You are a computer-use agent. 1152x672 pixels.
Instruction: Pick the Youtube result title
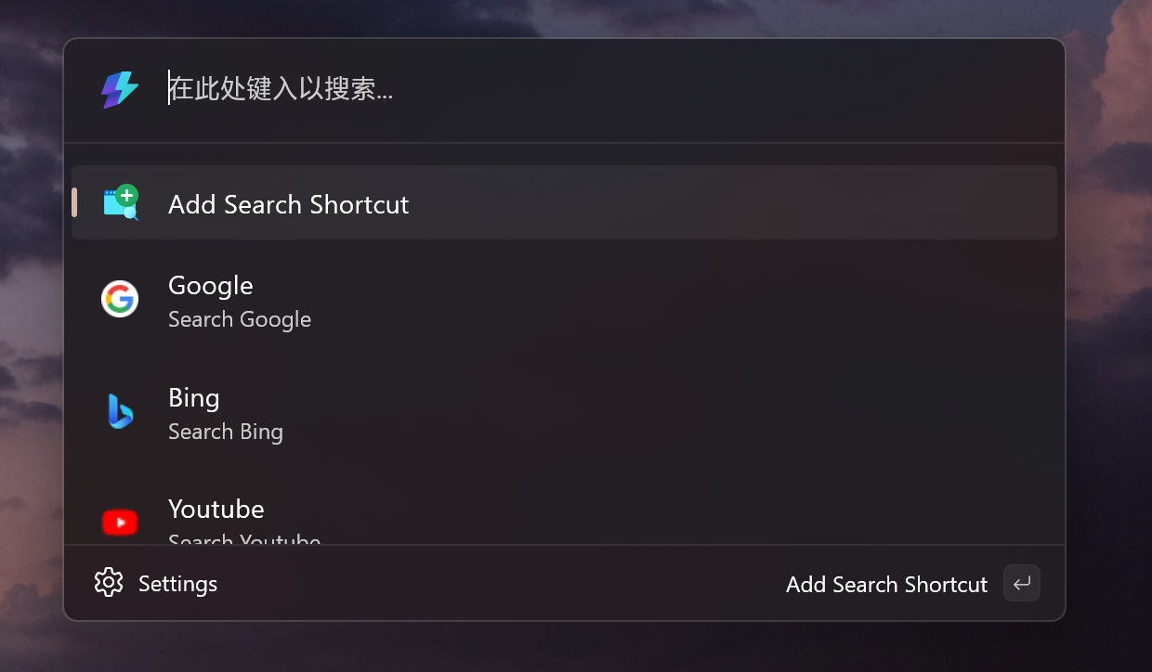(216, 510)
